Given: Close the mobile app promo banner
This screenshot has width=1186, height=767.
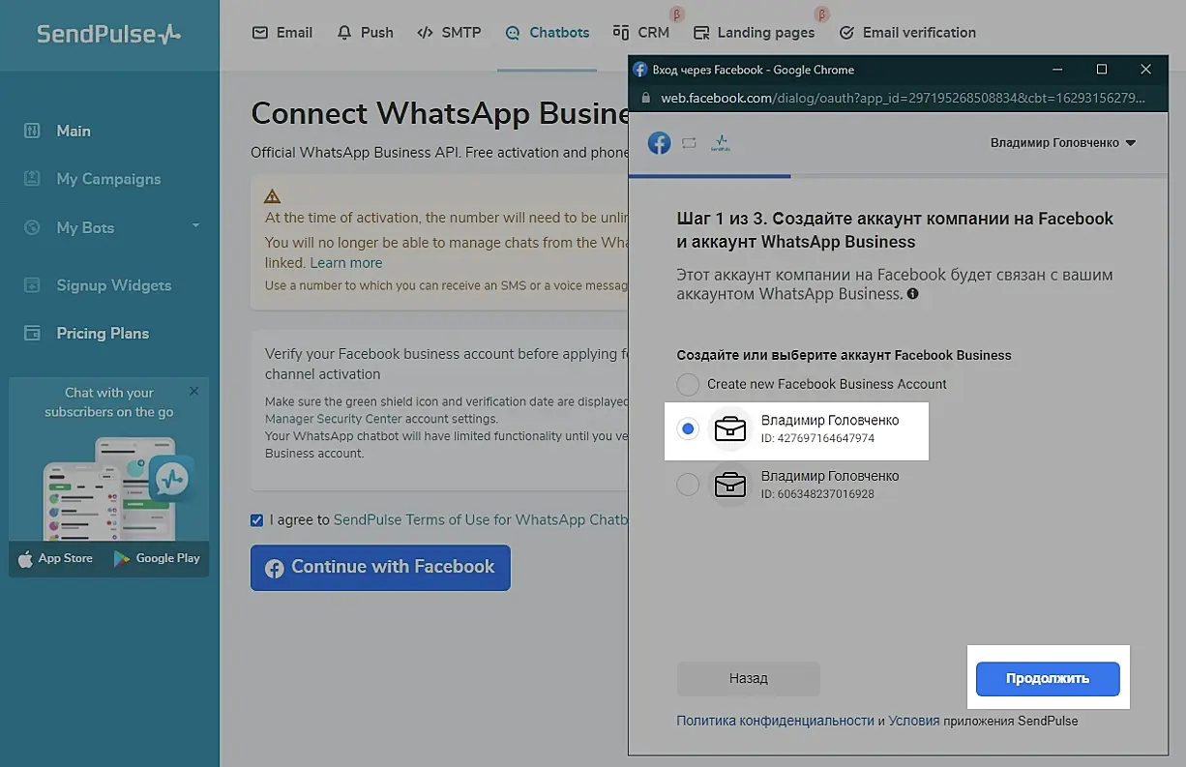Looking at the screenshot, I should [x=194, y=391].
